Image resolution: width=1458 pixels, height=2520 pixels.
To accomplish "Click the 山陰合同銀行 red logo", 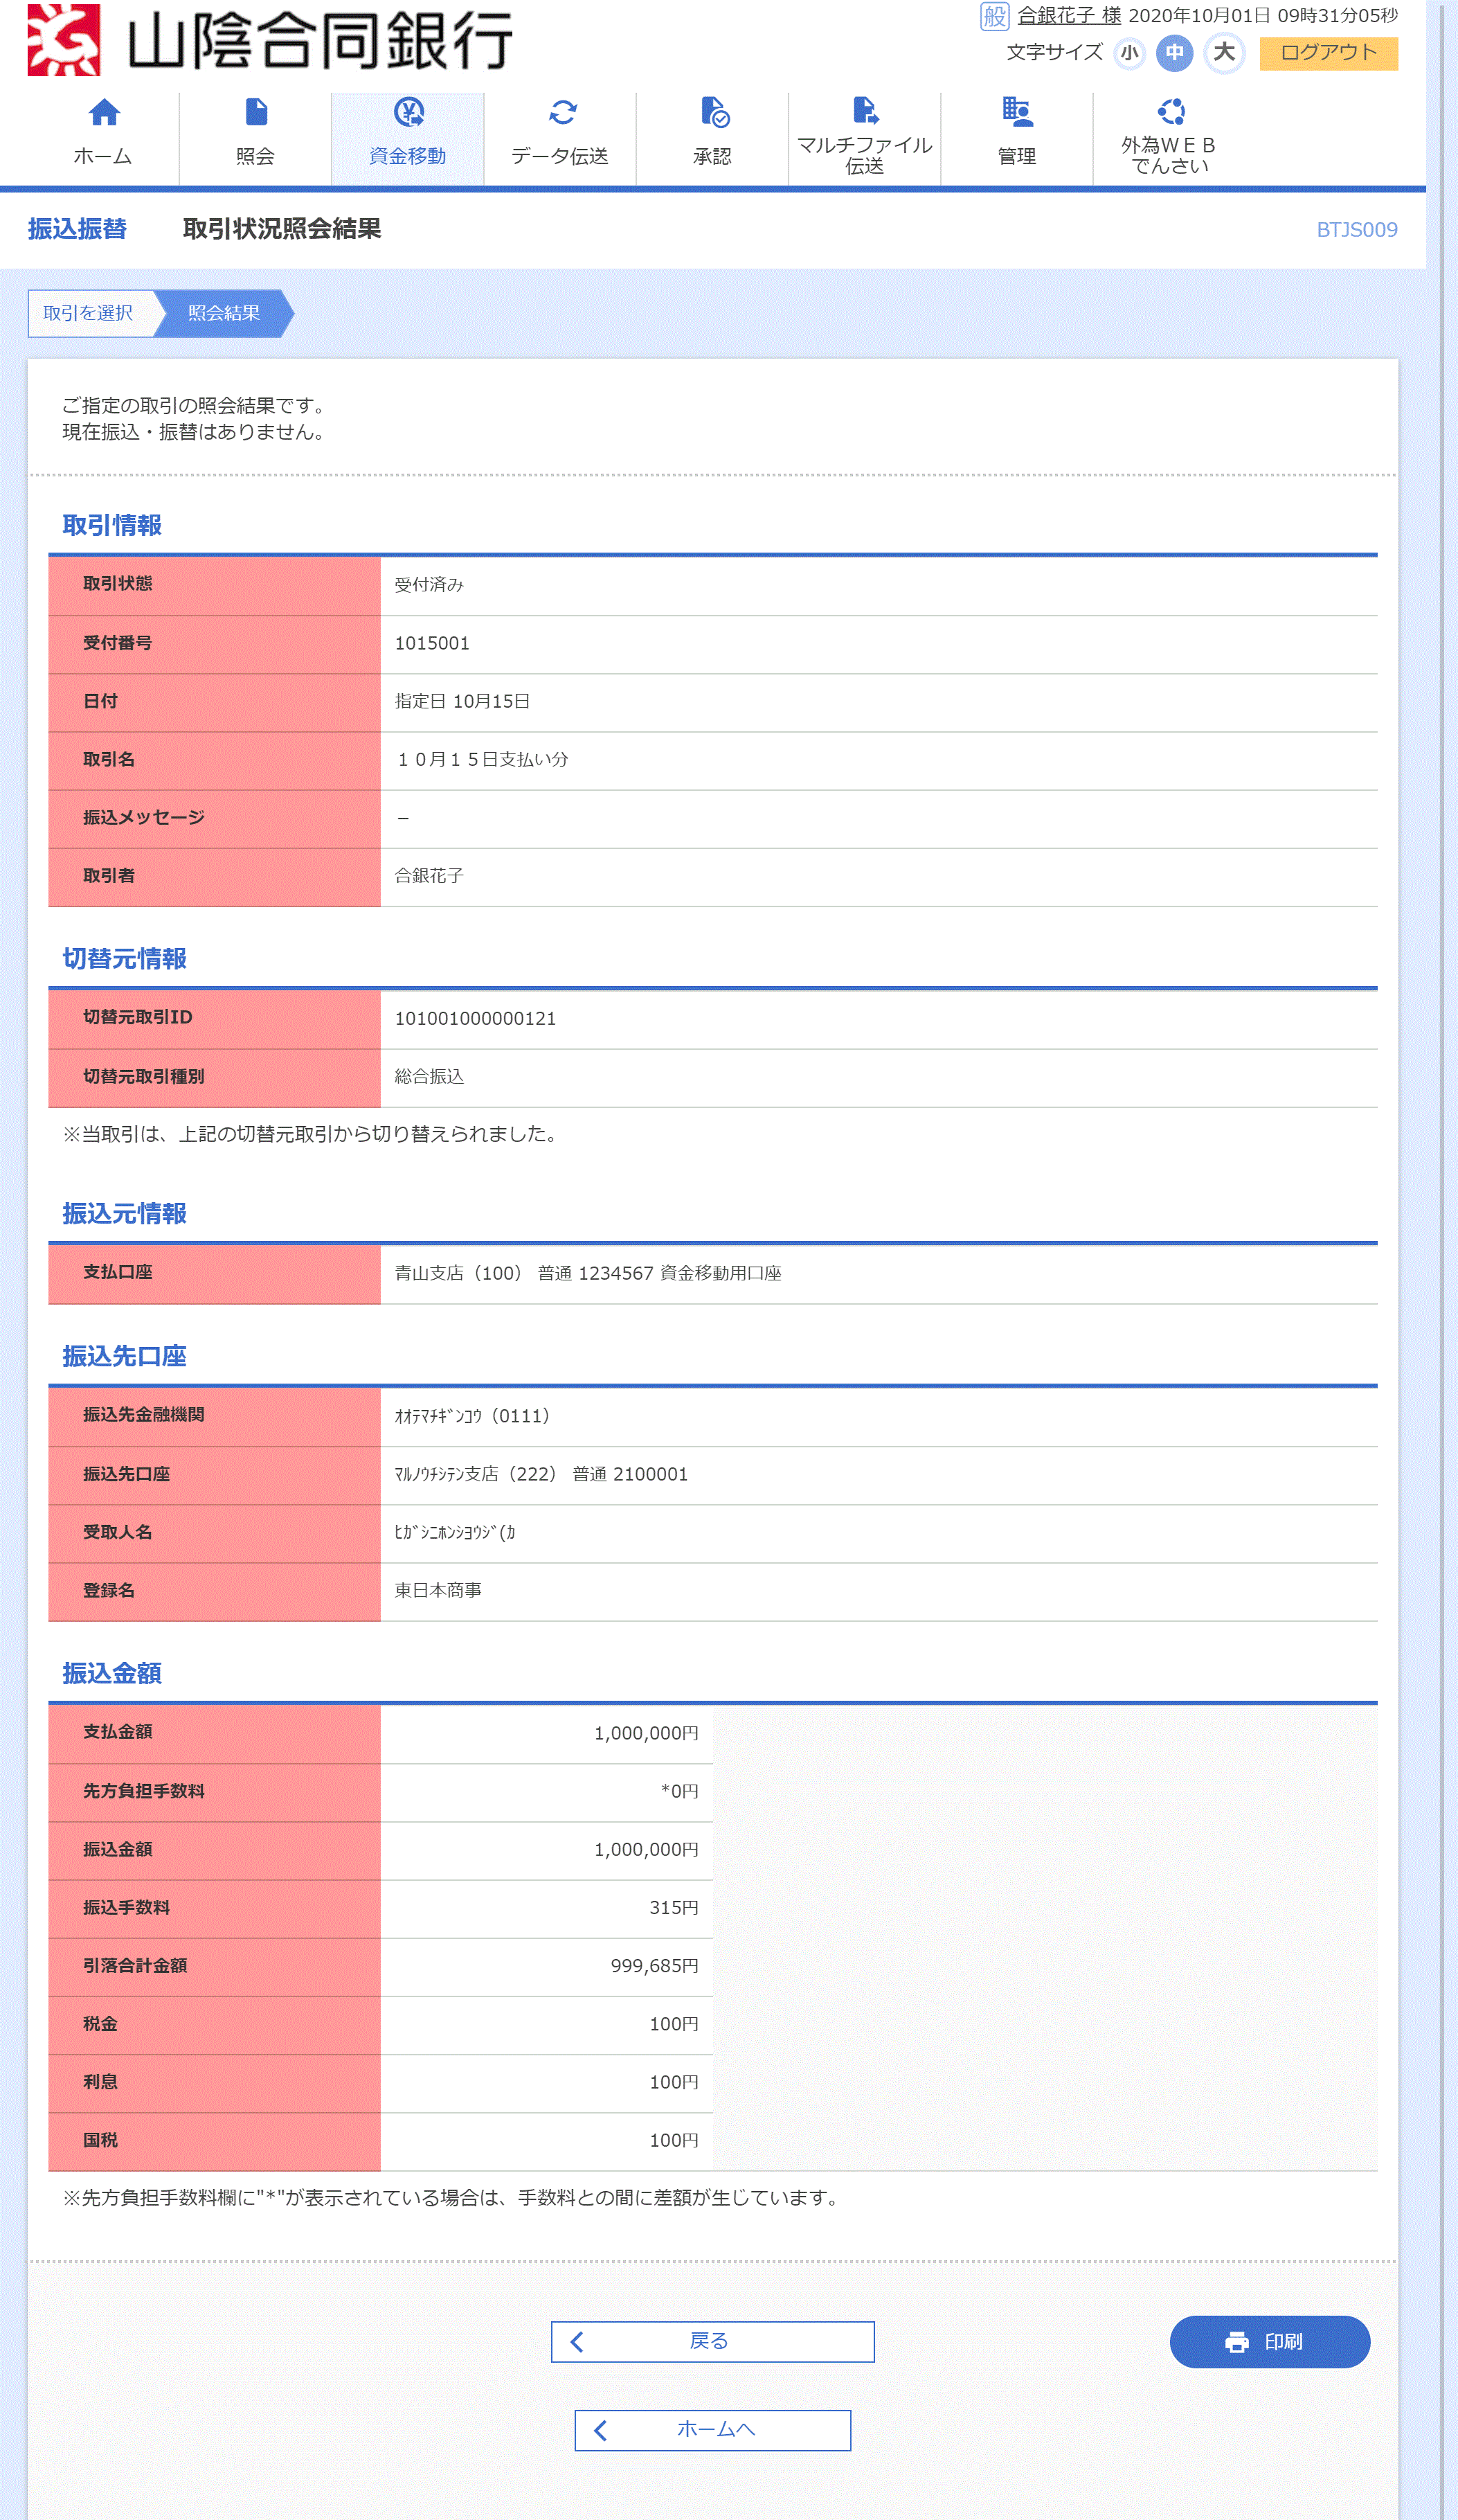I will (x=64, y=40).
